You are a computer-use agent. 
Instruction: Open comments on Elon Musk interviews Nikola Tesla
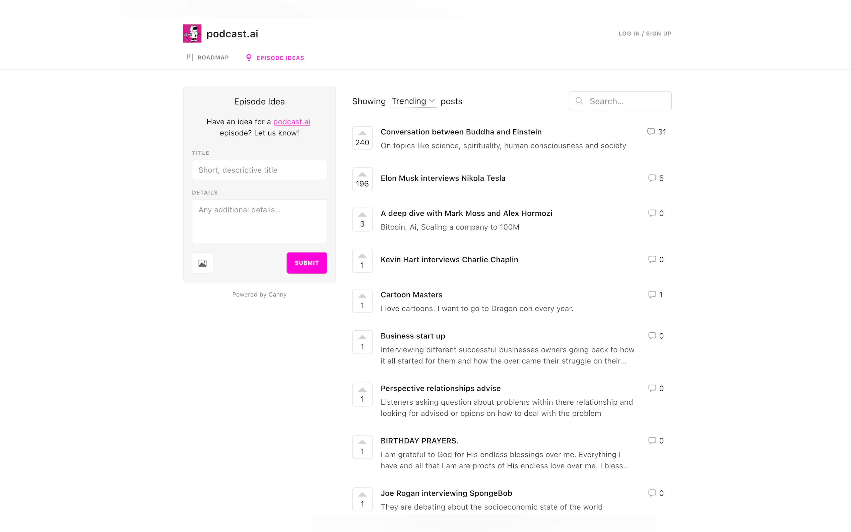click(x=652, y=178)
